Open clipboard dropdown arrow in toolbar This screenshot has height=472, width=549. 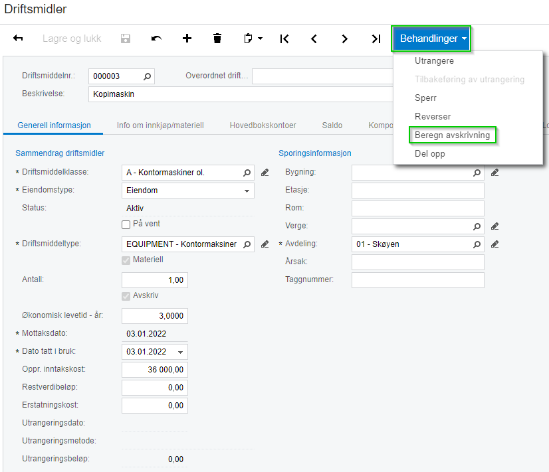[x=260, y=39]
